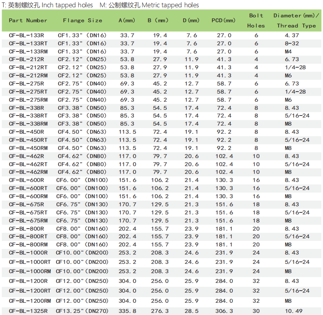Image resolution: width=323 pixels, height=315 pixels.
Task: Click part number CF-BL-450RT
Action: tap(28, 140)
